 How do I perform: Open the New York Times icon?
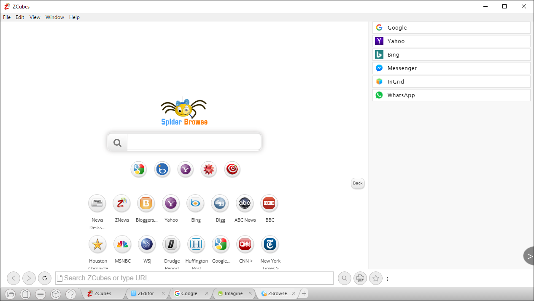270,244
